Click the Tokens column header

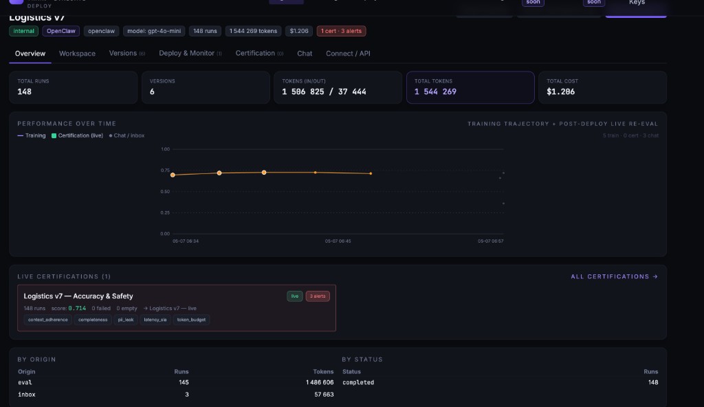(323, 371)
